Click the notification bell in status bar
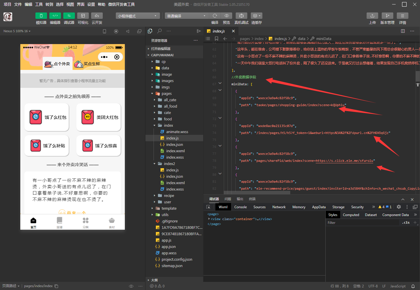Viewport: 420px width, 290px height. (x=413, y=286)
